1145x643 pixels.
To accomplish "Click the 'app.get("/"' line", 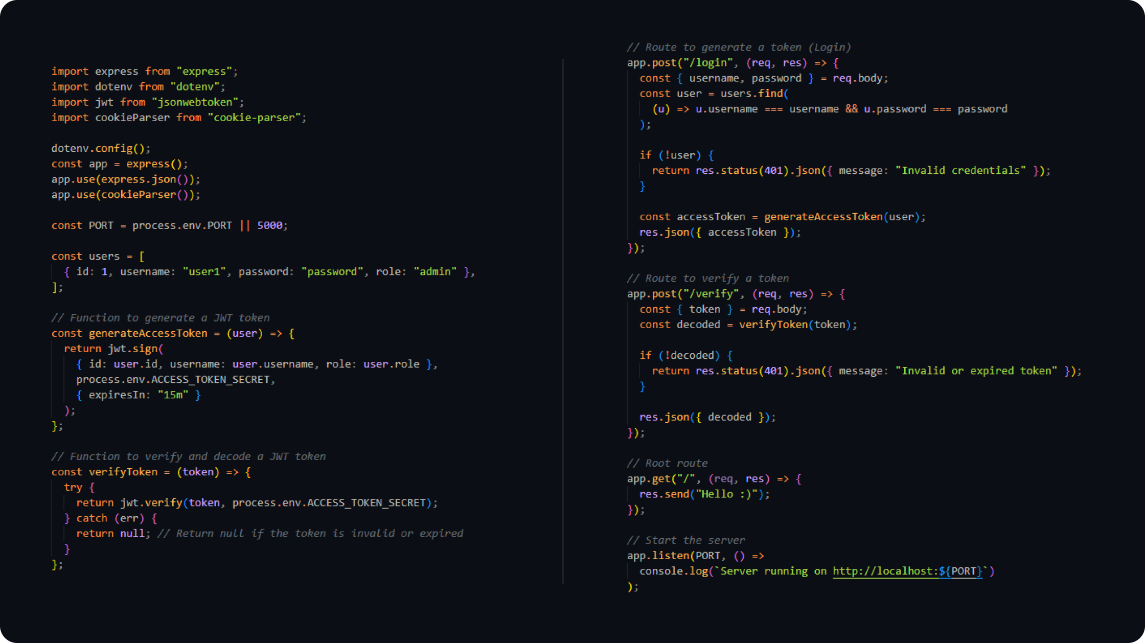I will click(x=714, y=478).
